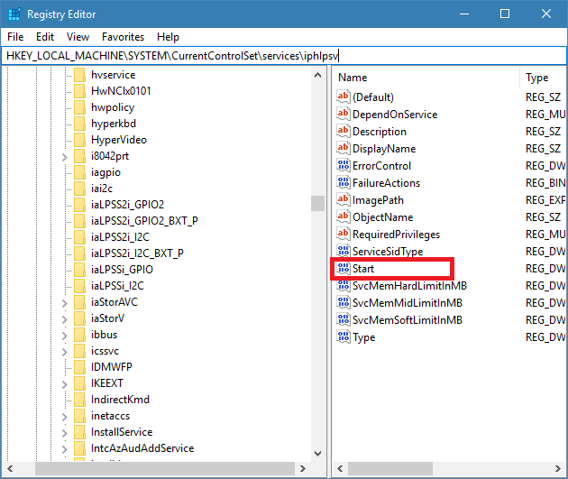568x479 pixels.
Task: Select the DWORD icon beside SvcMemHardLimitInMB
Action: [x=343, y=286]
